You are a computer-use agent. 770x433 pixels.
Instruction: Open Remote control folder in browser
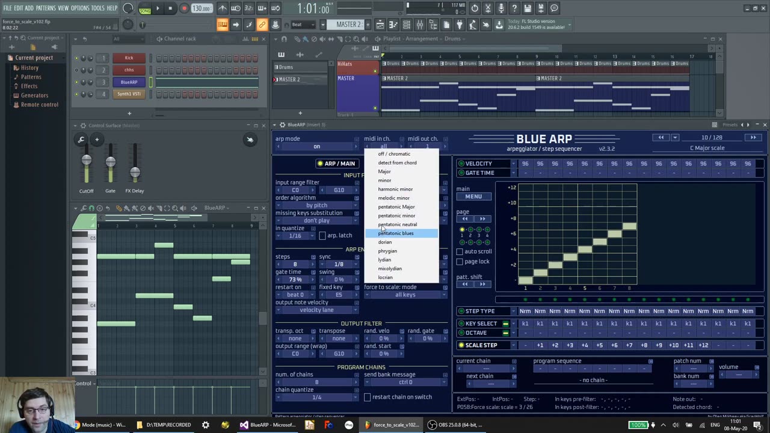click(x=39, y=105)
